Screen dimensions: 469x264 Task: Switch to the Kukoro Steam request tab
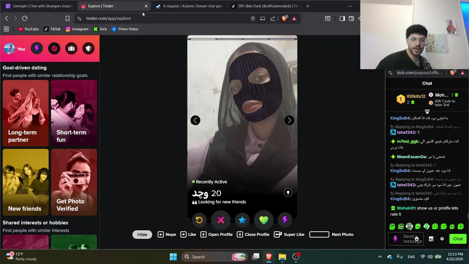click(189, 6)
